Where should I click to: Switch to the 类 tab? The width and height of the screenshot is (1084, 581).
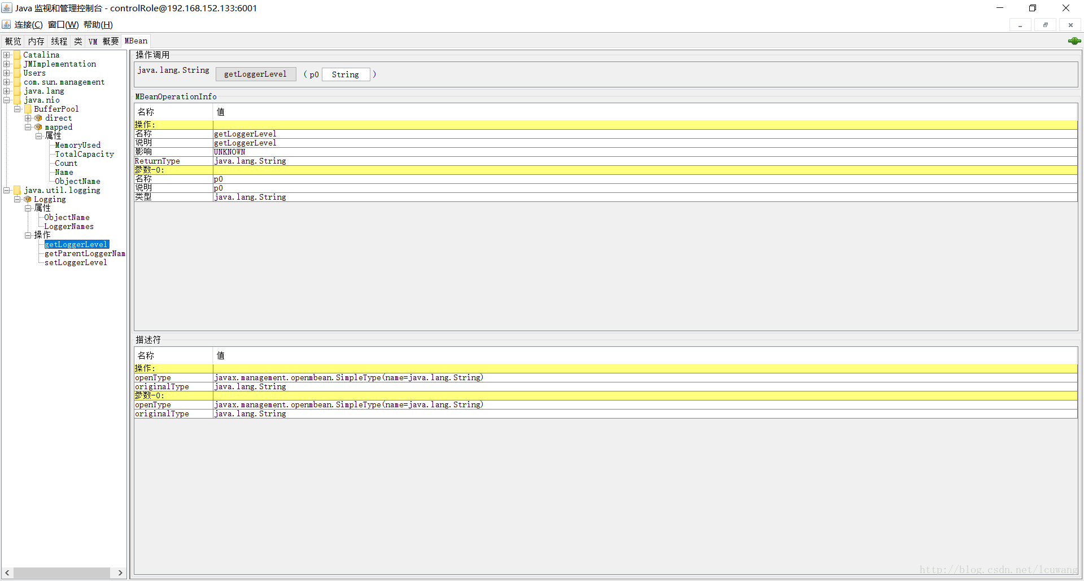(78, 41)
